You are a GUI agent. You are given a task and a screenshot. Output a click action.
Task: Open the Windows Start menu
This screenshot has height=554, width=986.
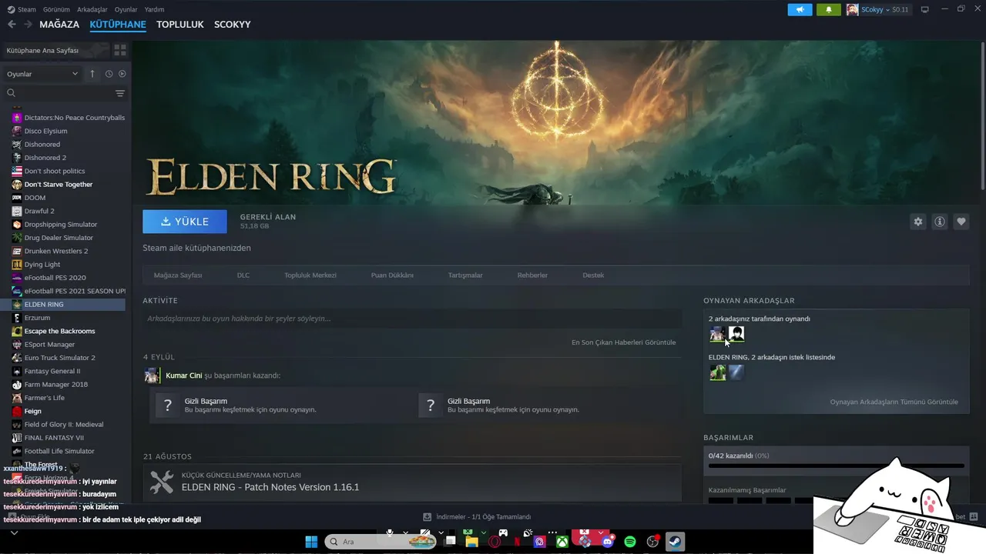[x=311, y=542]
